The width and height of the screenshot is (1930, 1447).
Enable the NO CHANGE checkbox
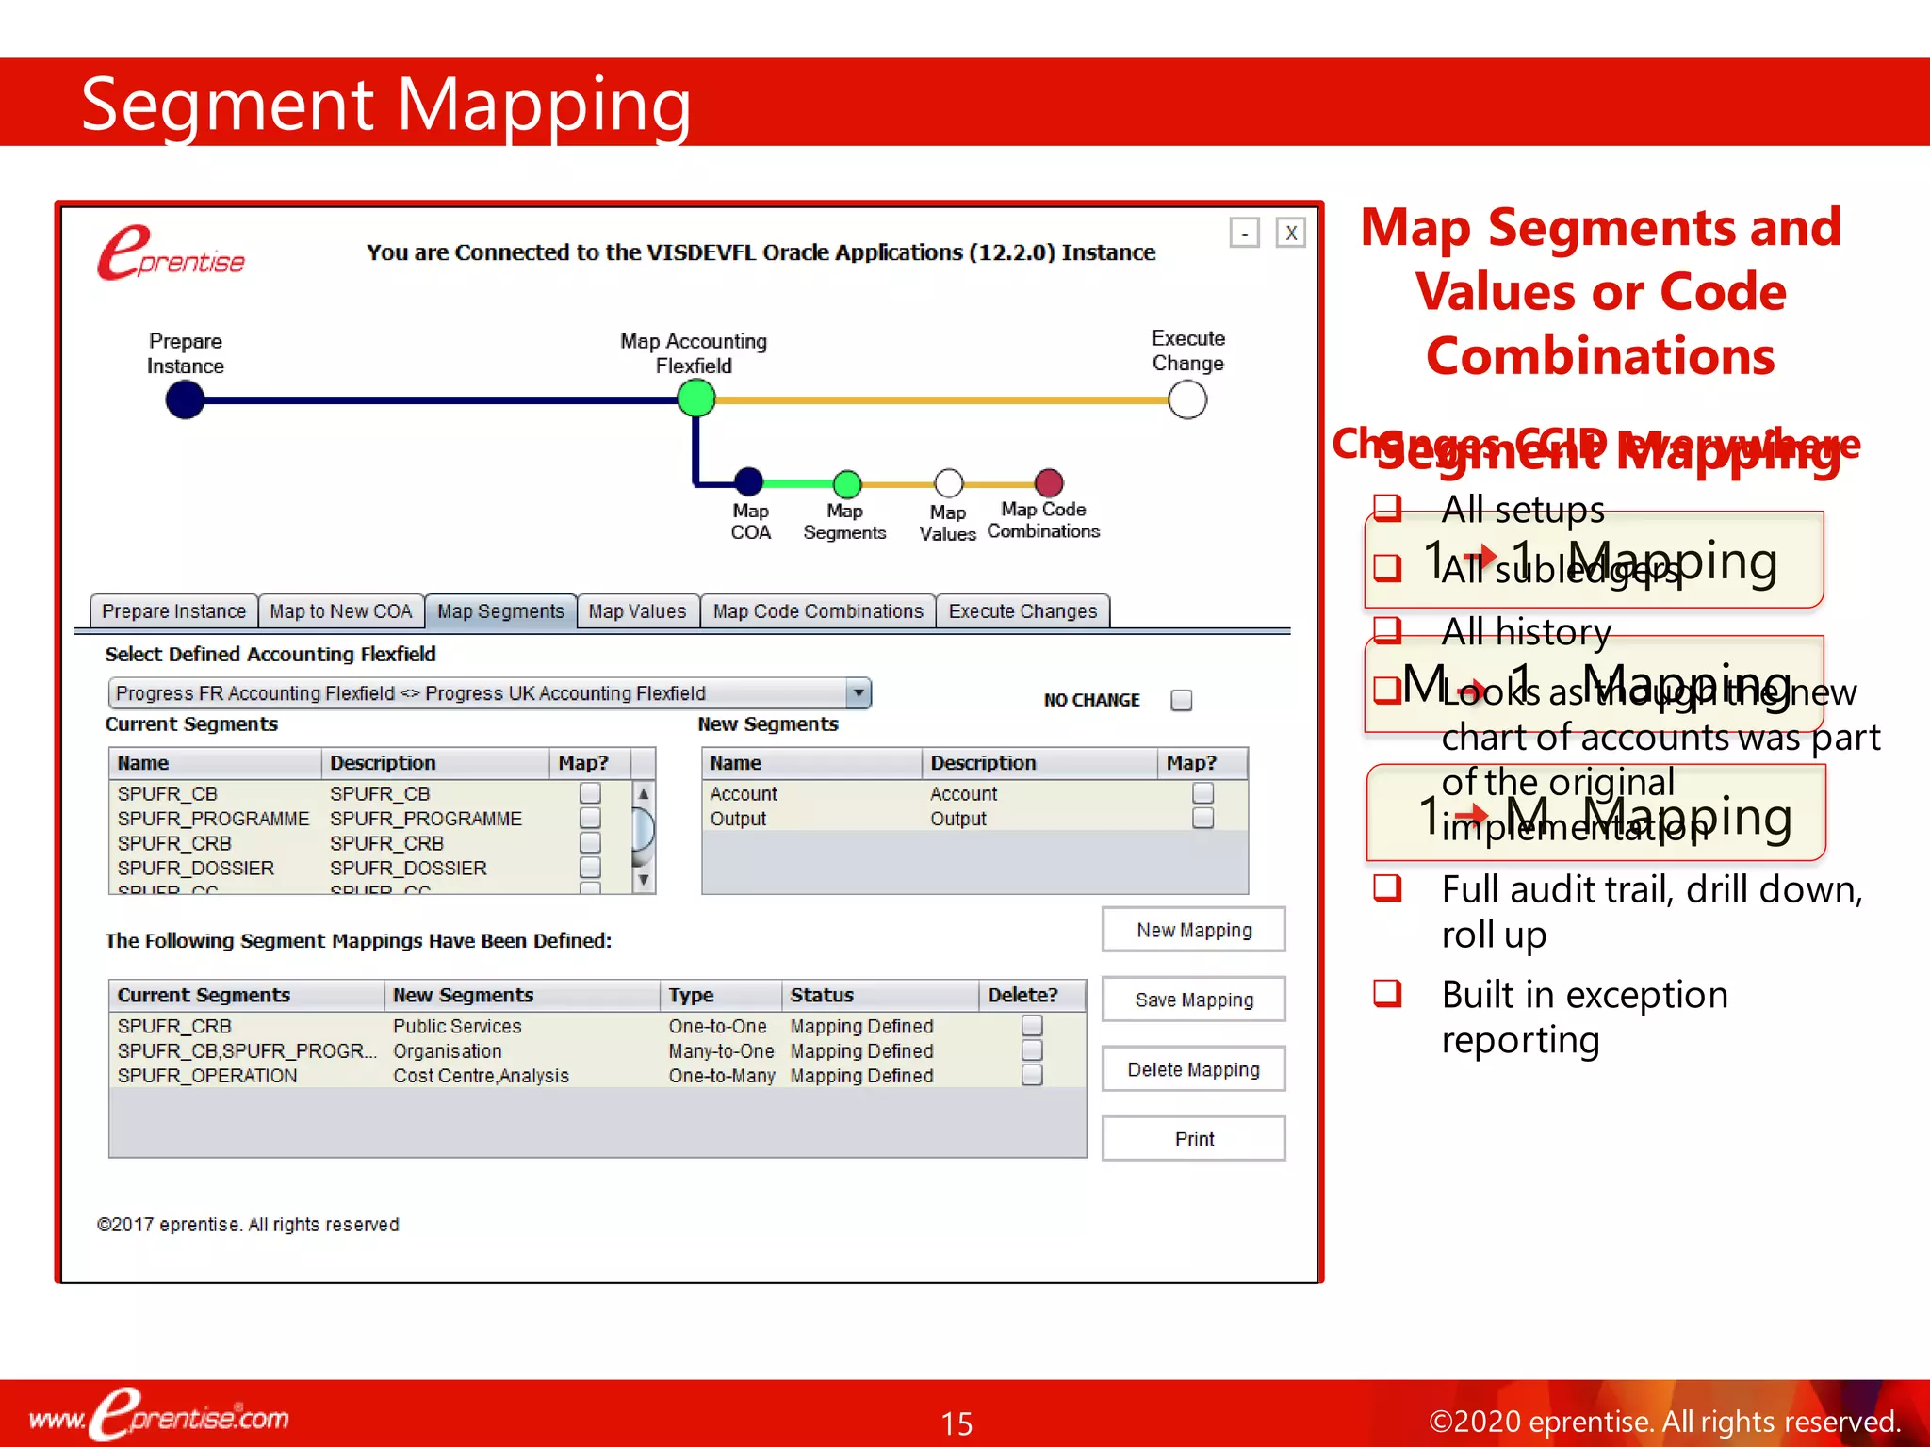pyautogui.click(x=1181, y=700)
